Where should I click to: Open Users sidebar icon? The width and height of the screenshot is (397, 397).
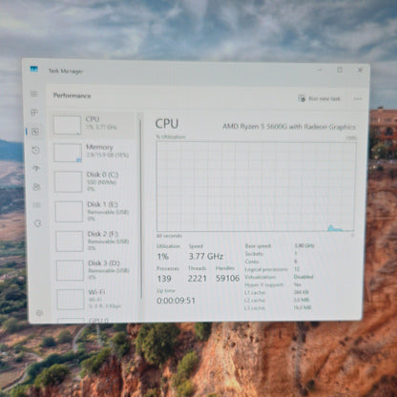coord(36,187)
